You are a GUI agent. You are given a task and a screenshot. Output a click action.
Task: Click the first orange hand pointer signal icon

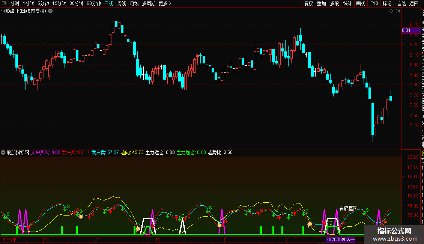(80, 216)
